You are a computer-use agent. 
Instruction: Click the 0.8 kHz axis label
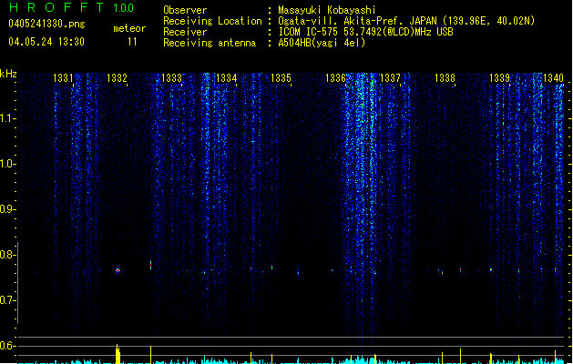pyautogui.click(x=7, y=255)
